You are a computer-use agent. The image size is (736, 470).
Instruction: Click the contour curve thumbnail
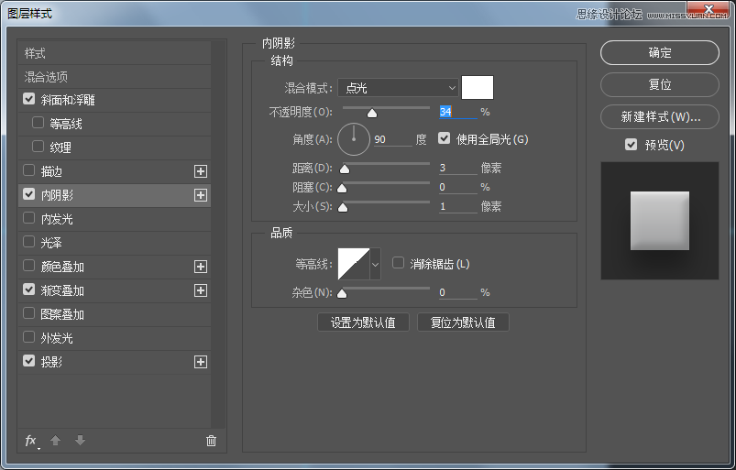tap(354, 264)
